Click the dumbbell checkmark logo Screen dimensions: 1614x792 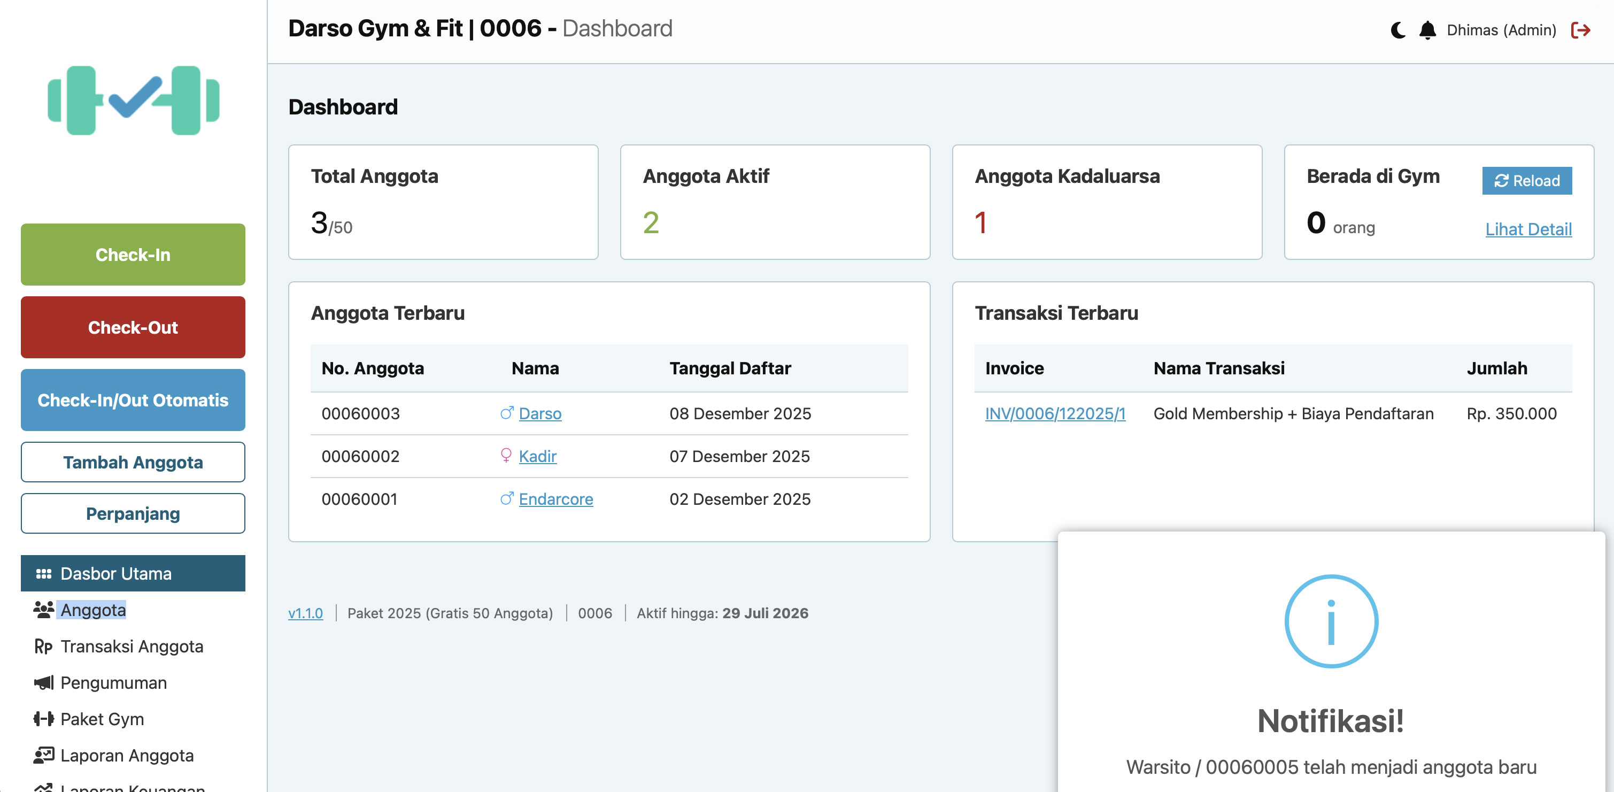pos(133,100)
